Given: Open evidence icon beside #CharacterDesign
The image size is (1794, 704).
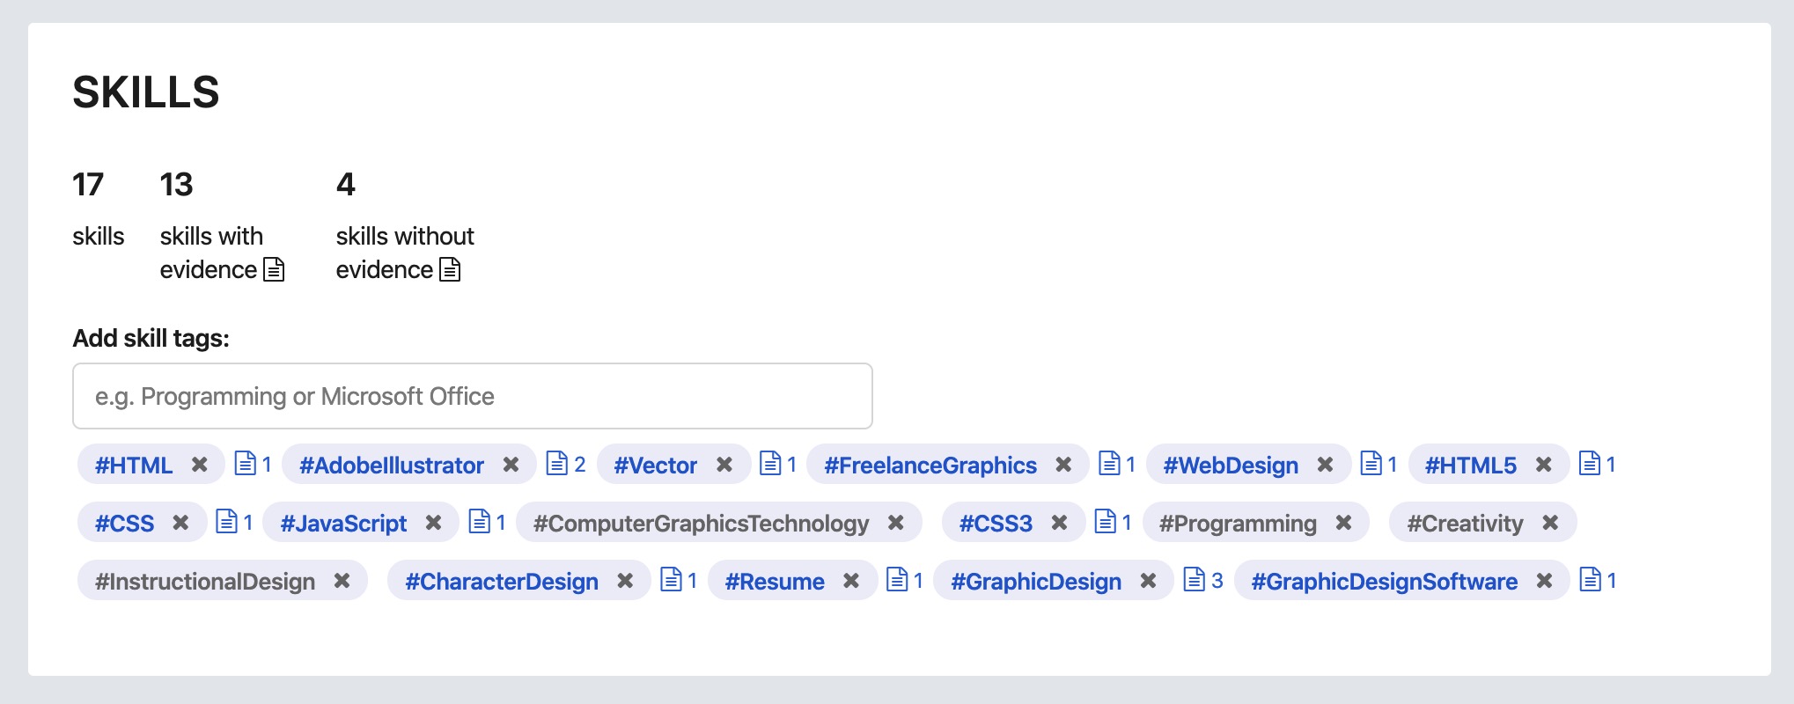Looking at the screenshot, I should pyautogui.click(x=672, y=579).
